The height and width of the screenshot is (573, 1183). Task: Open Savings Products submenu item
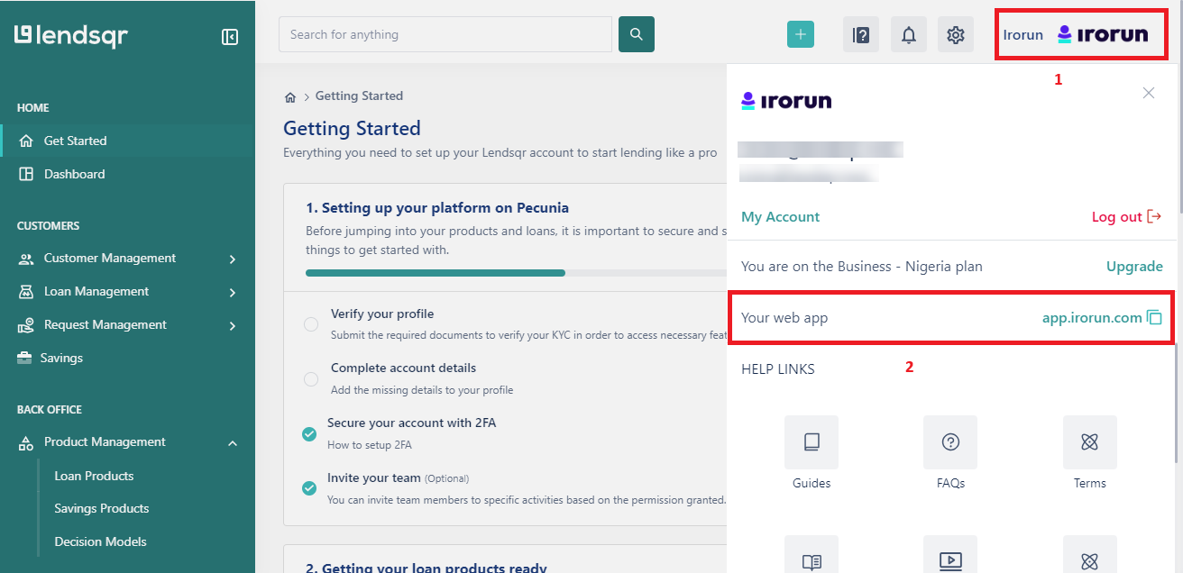pos(102,508)
